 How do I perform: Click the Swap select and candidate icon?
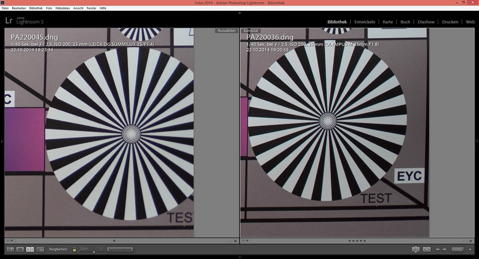pyautogui.click(x=415, y=249)
